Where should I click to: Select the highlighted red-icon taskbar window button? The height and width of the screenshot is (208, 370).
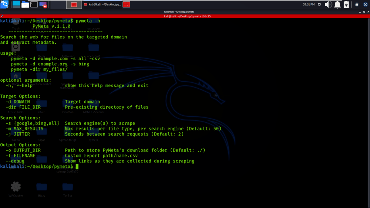(74, 4)
